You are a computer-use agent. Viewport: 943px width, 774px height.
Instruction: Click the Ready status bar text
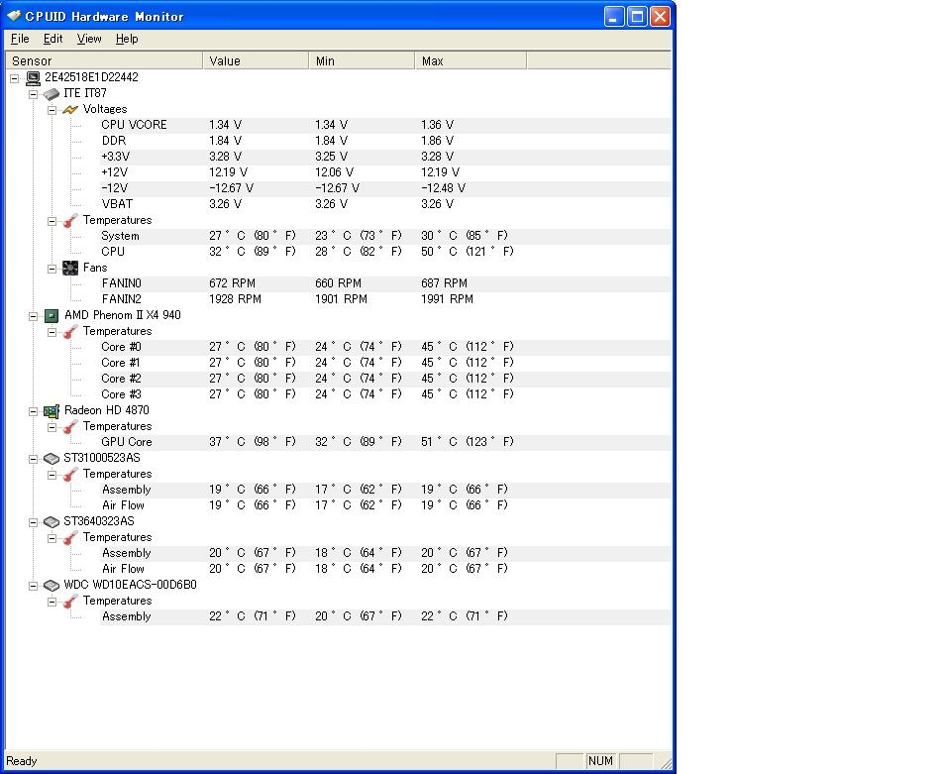pyautogui.click(x=22, y=761)
